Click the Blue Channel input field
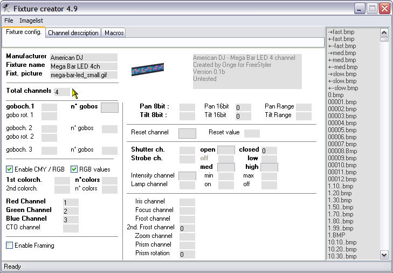This screenshot has height=273, width=393. pos(71,220)
